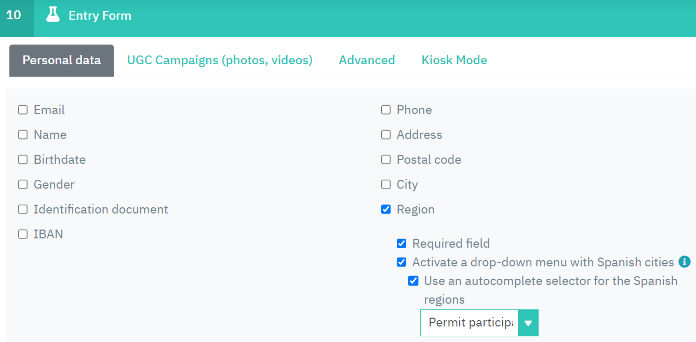Tick the Identification document checkbox
This screenshot has height=342, width=696.
[x=23, y=209]
